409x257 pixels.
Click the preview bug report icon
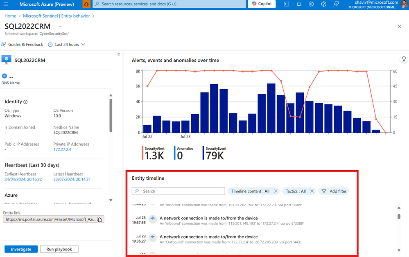coord(86,4)
